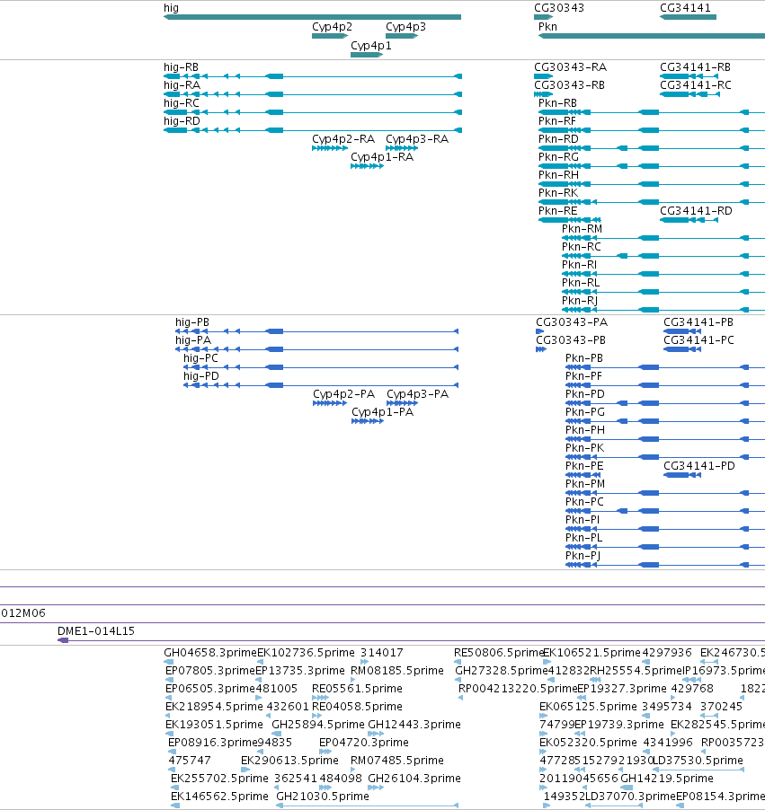Click the GH21030.5prime EST label

point(323,797)
